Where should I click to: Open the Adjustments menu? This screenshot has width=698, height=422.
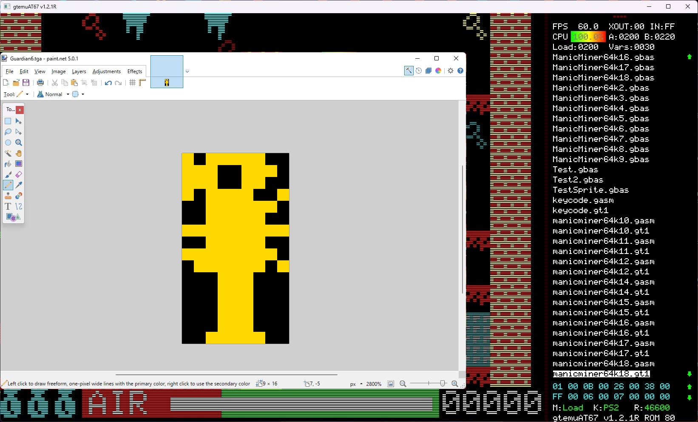pyautogui.click(x=107, y=71)
